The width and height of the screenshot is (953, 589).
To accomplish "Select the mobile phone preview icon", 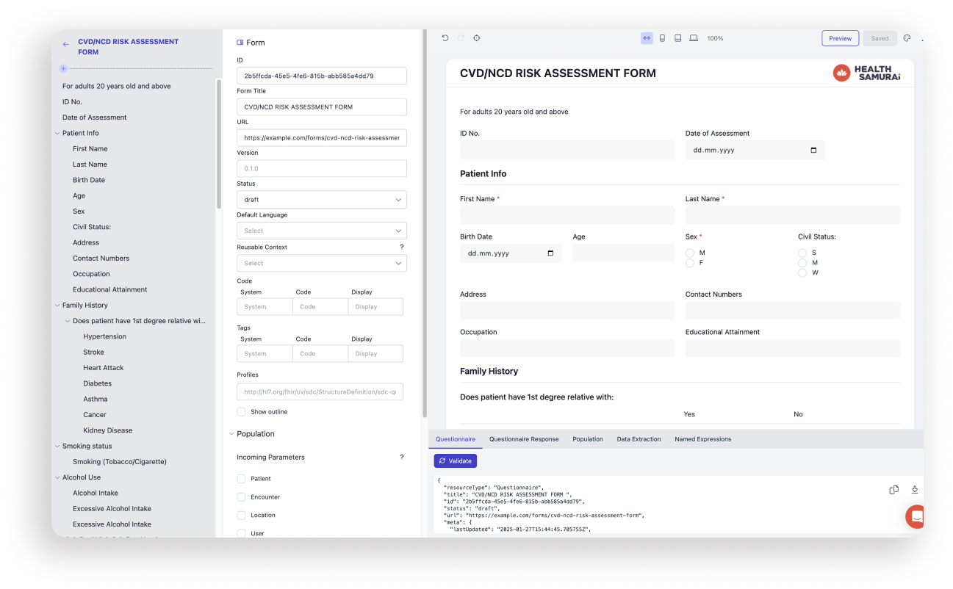I will point(662,38).
